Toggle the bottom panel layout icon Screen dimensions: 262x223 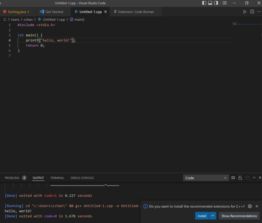(210, 3)
